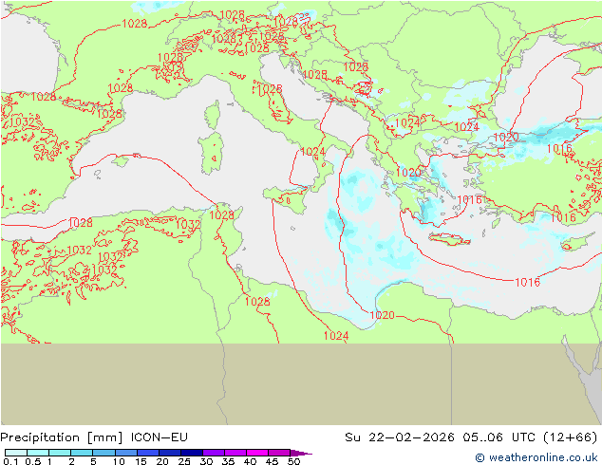
Task: Pick the 45–50 mm legend swatch
Action: (x=279, y=453)
